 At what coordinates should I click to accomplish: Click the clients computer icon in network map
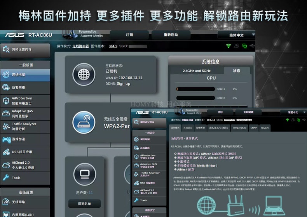point(85,174)
